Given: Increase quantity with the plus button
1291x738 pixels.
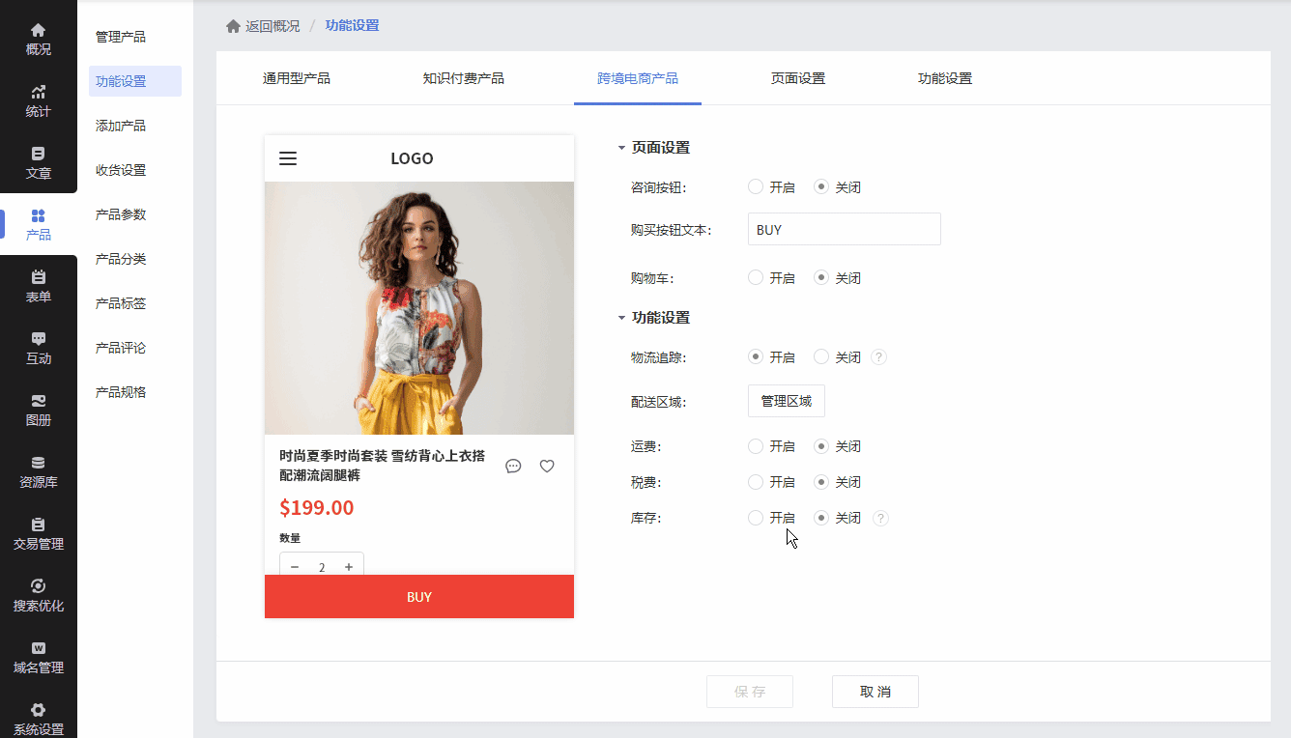Looking at the screenshot, I should pyautogui.click(x=349, y=567).
